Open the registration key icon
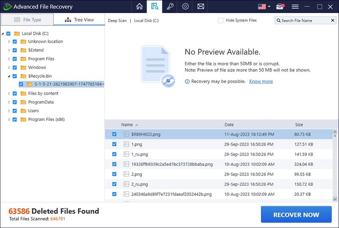This screenshot has width=339, height=228. pyautogui.click(x=170, y=6)
